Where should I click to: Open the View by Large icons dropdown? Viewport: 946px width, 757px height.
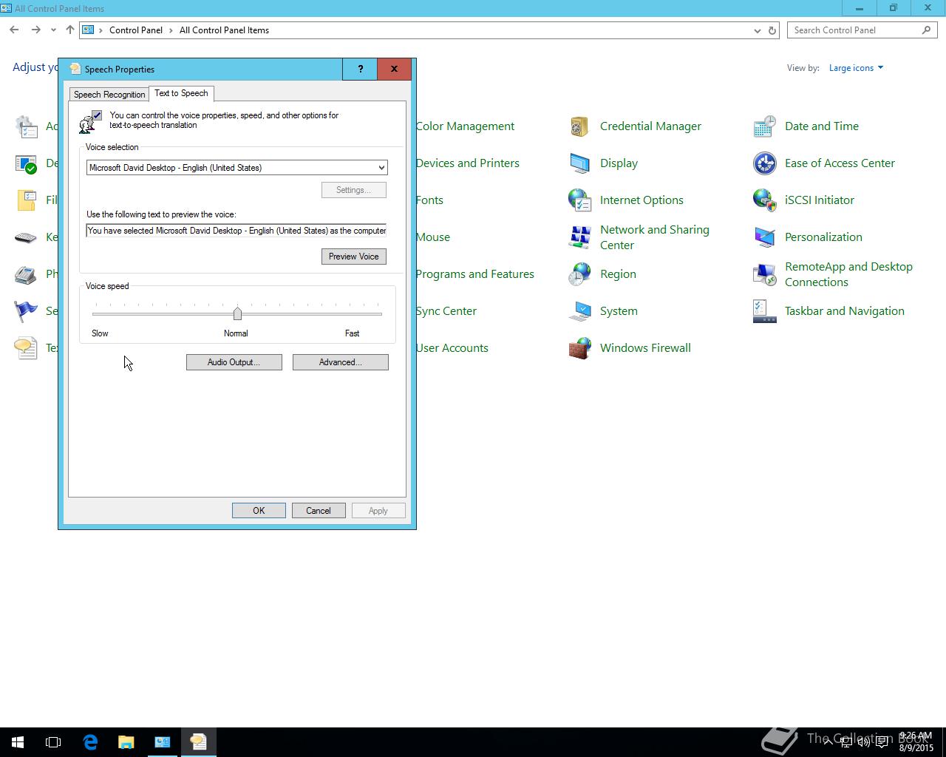point(856,68)
